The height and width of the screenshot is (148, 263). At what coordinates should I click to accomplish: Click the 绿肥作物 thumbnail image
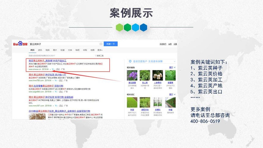[145, 102]
